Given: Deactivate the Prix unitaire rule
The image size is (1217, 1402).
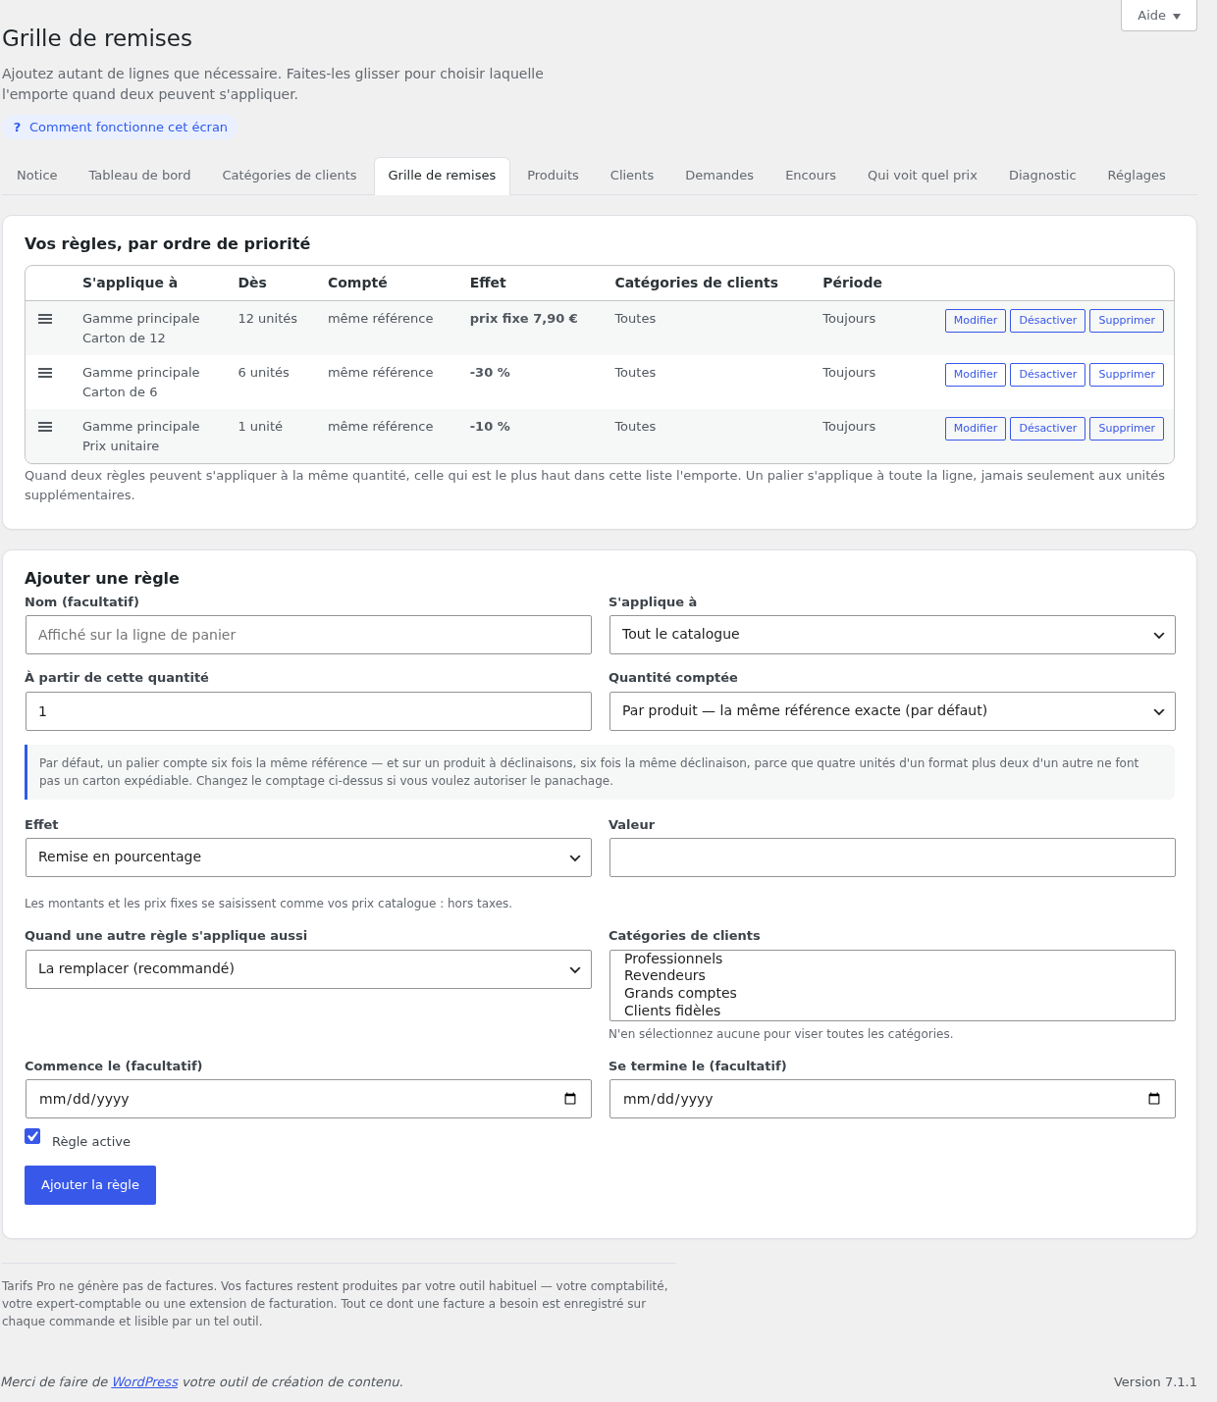Looking at the screenshot, I should 1047,429.
